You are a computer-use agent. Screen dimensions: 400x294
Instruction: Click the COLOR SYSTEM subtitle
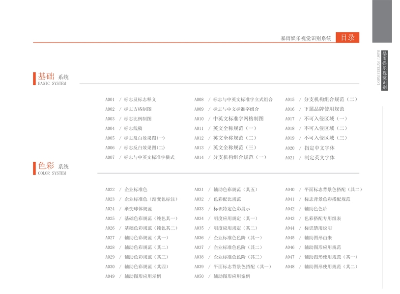click(x=52, y=173)
